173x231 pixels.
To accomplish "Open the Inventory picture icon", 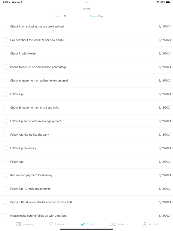I will pyautogui.click(x=19, y=224).
